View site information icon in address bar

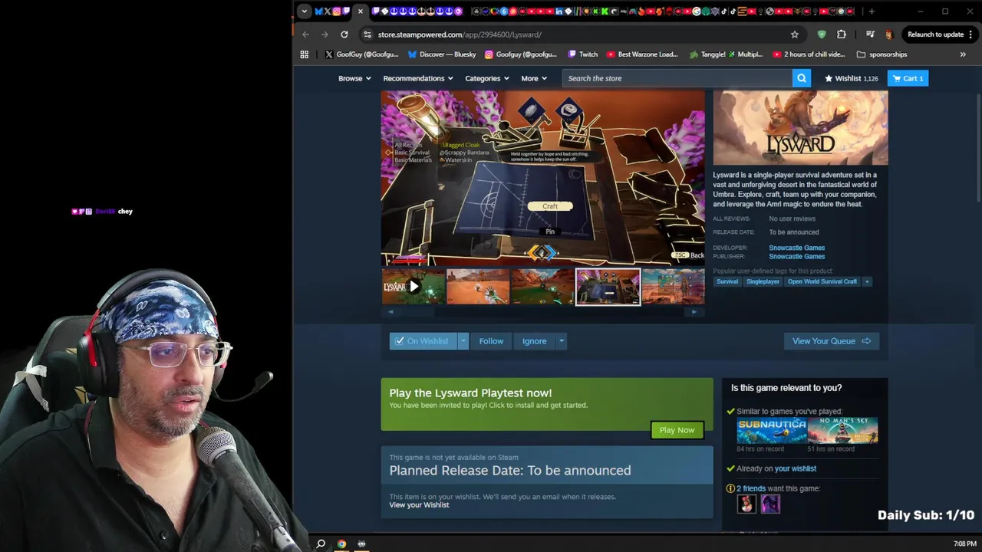pyautogui.click(x=367, y=34)
